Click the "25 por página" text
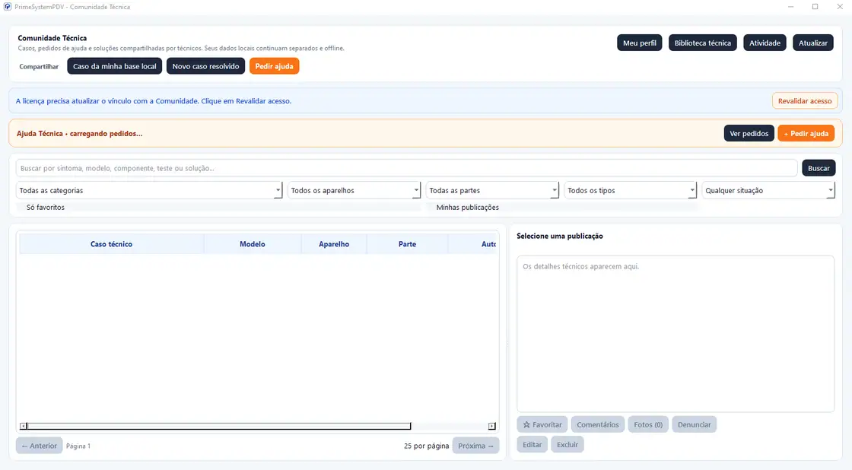Image resolution: width=852 pixels, height=470 pixels. (x=427, y=446)
